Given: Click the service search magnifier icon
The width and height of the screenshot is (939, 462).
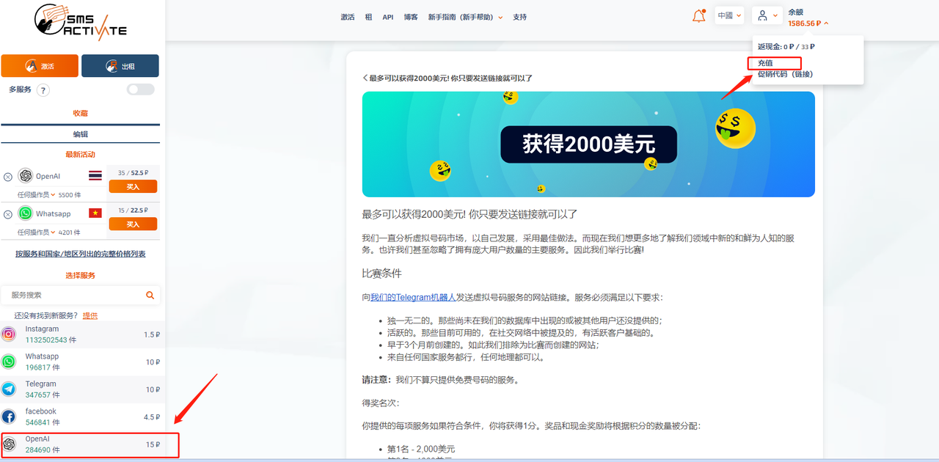Looking at the screenshot, I should coord(150,296).
